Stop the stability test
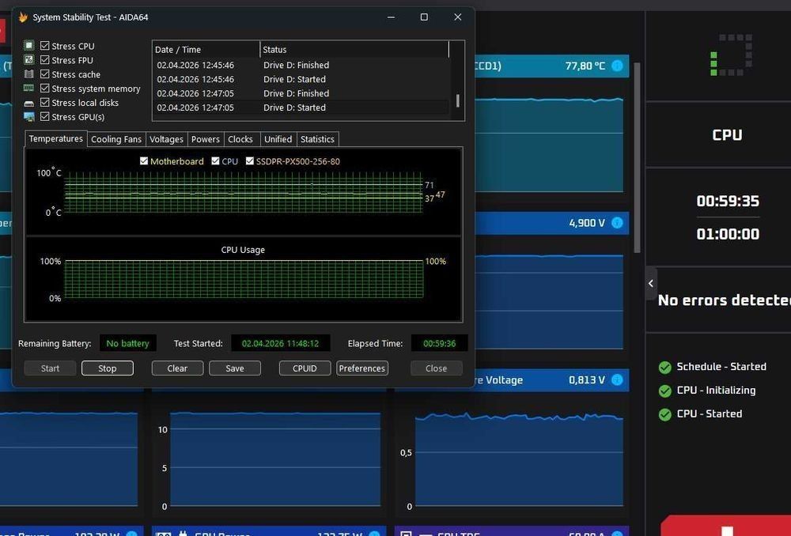 108,368
